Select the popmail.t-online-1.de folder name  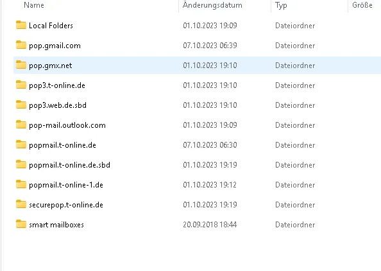pos(66,185)
